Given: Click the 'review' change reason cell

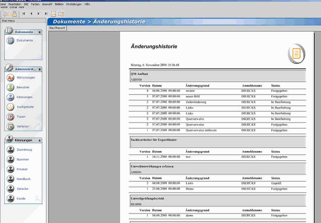Looking at the screenshot, I should (x=190, y=91).
